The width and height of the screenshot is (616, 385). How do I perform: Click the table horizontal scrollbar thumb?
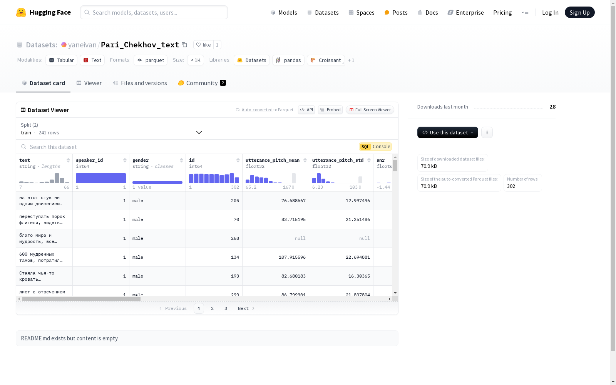81,299
